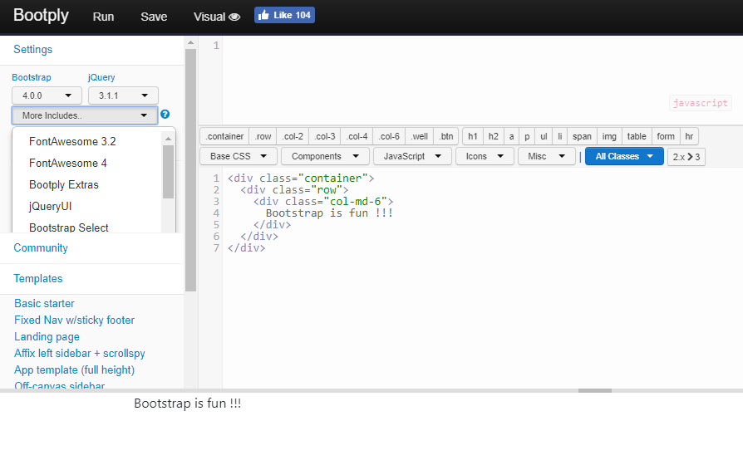Collapse the More Includes dropdown
Screen dimensions: 743x450
pyautogui.click(x=84, y=115)
